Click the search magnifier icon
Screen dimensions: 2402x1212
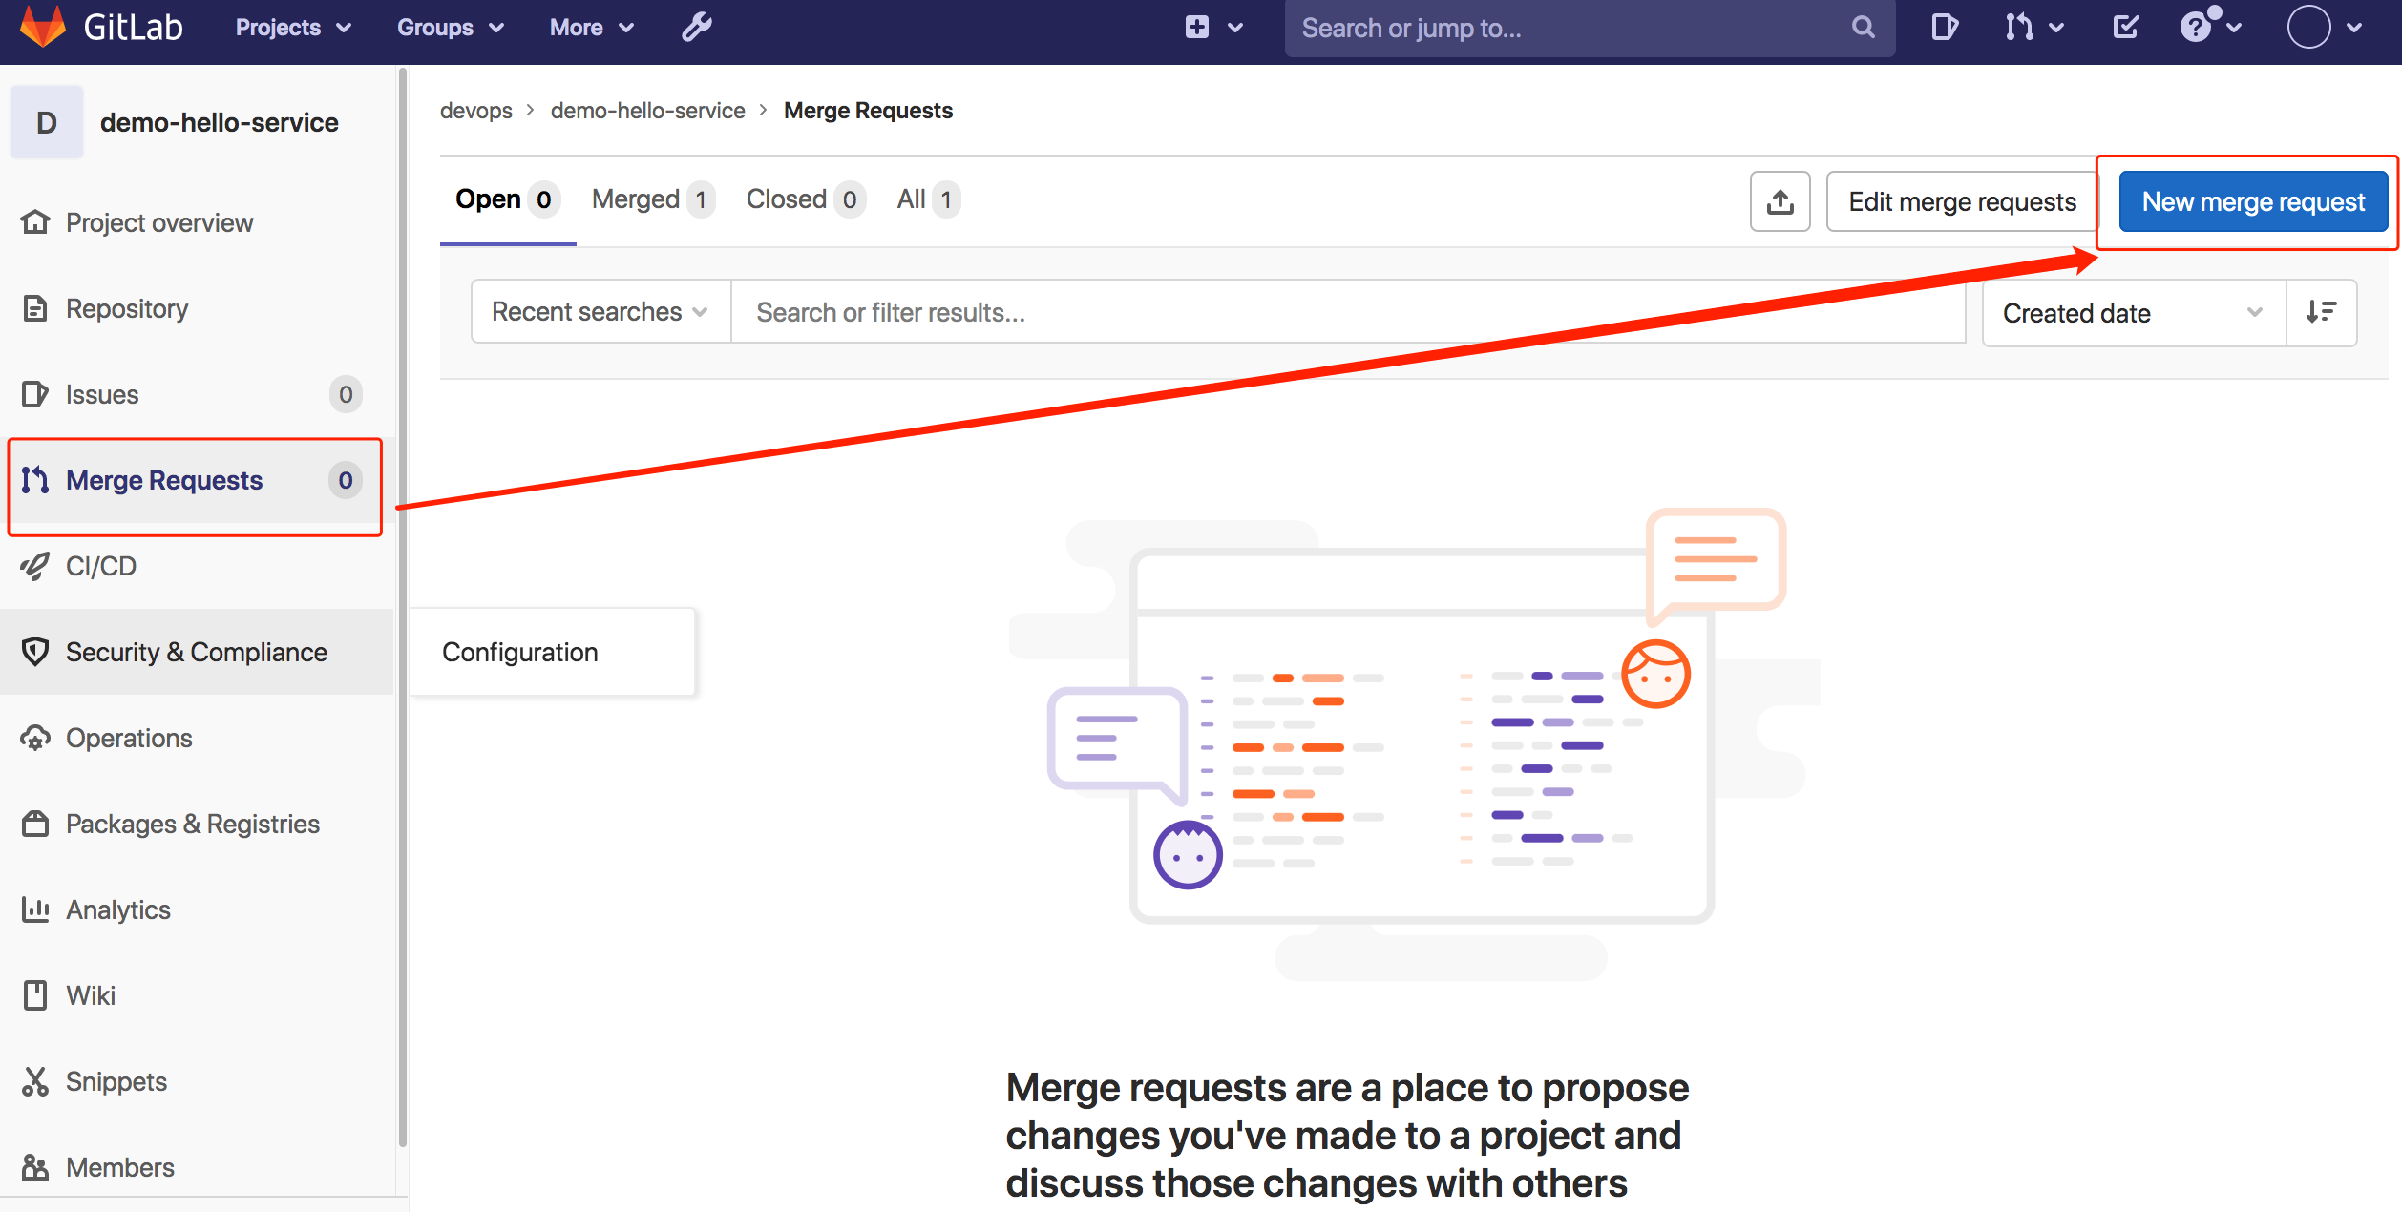tap(1863, 28)
